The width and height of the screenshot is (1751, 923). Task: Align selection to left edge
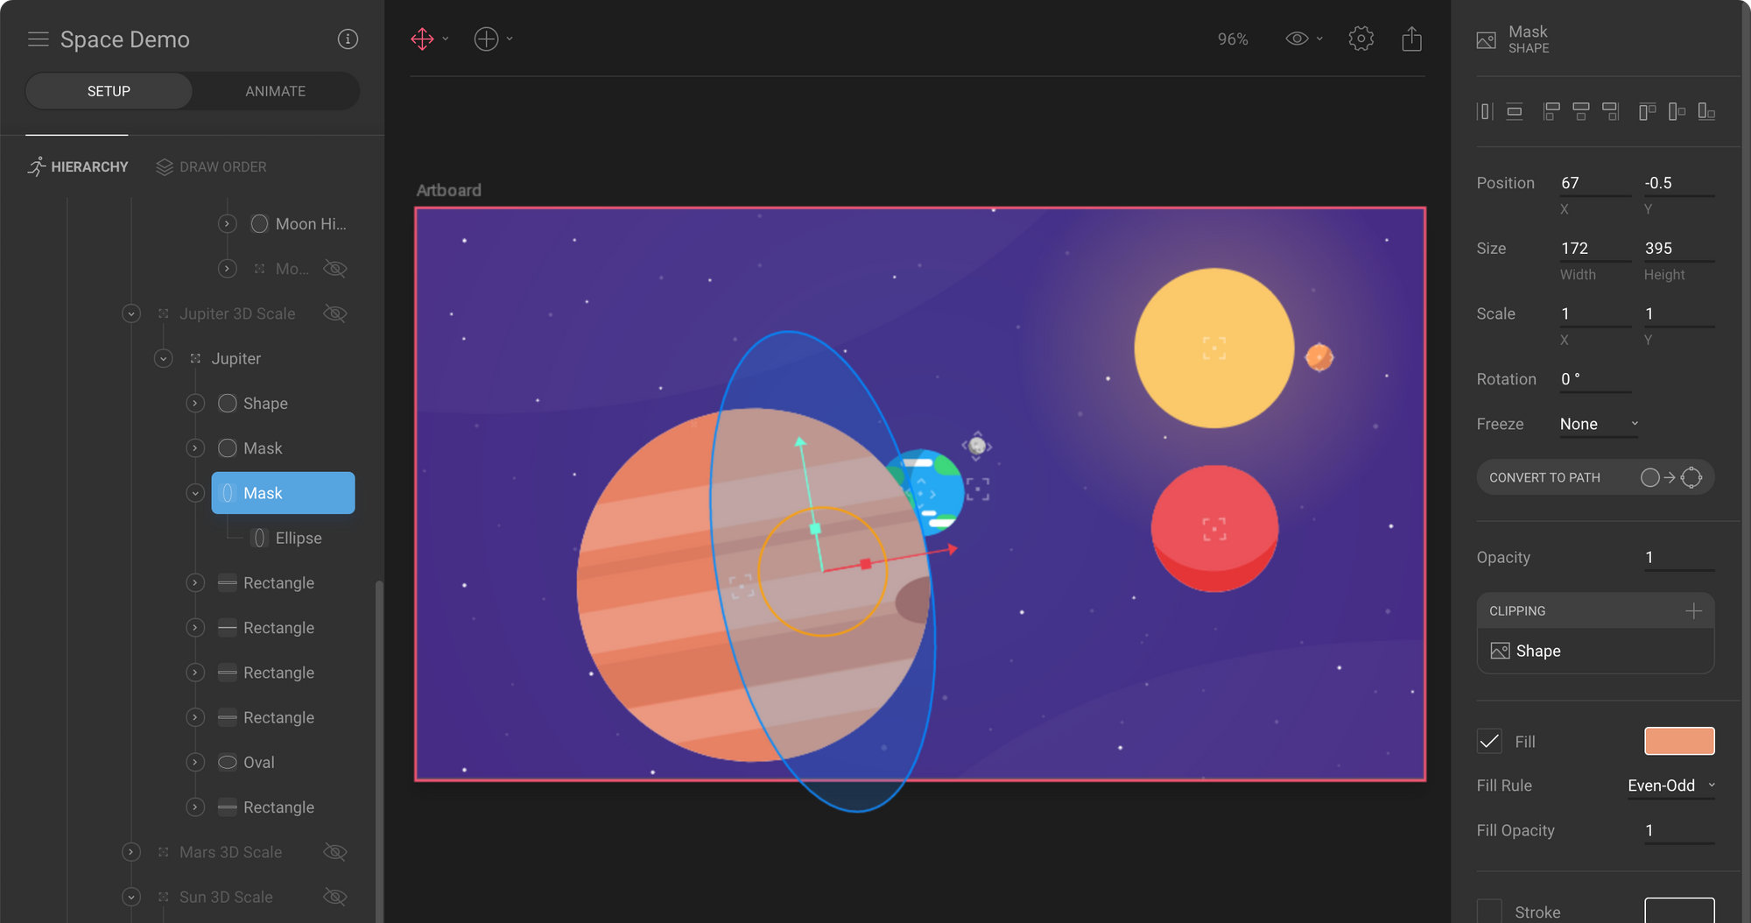[x=1551, y=111]
